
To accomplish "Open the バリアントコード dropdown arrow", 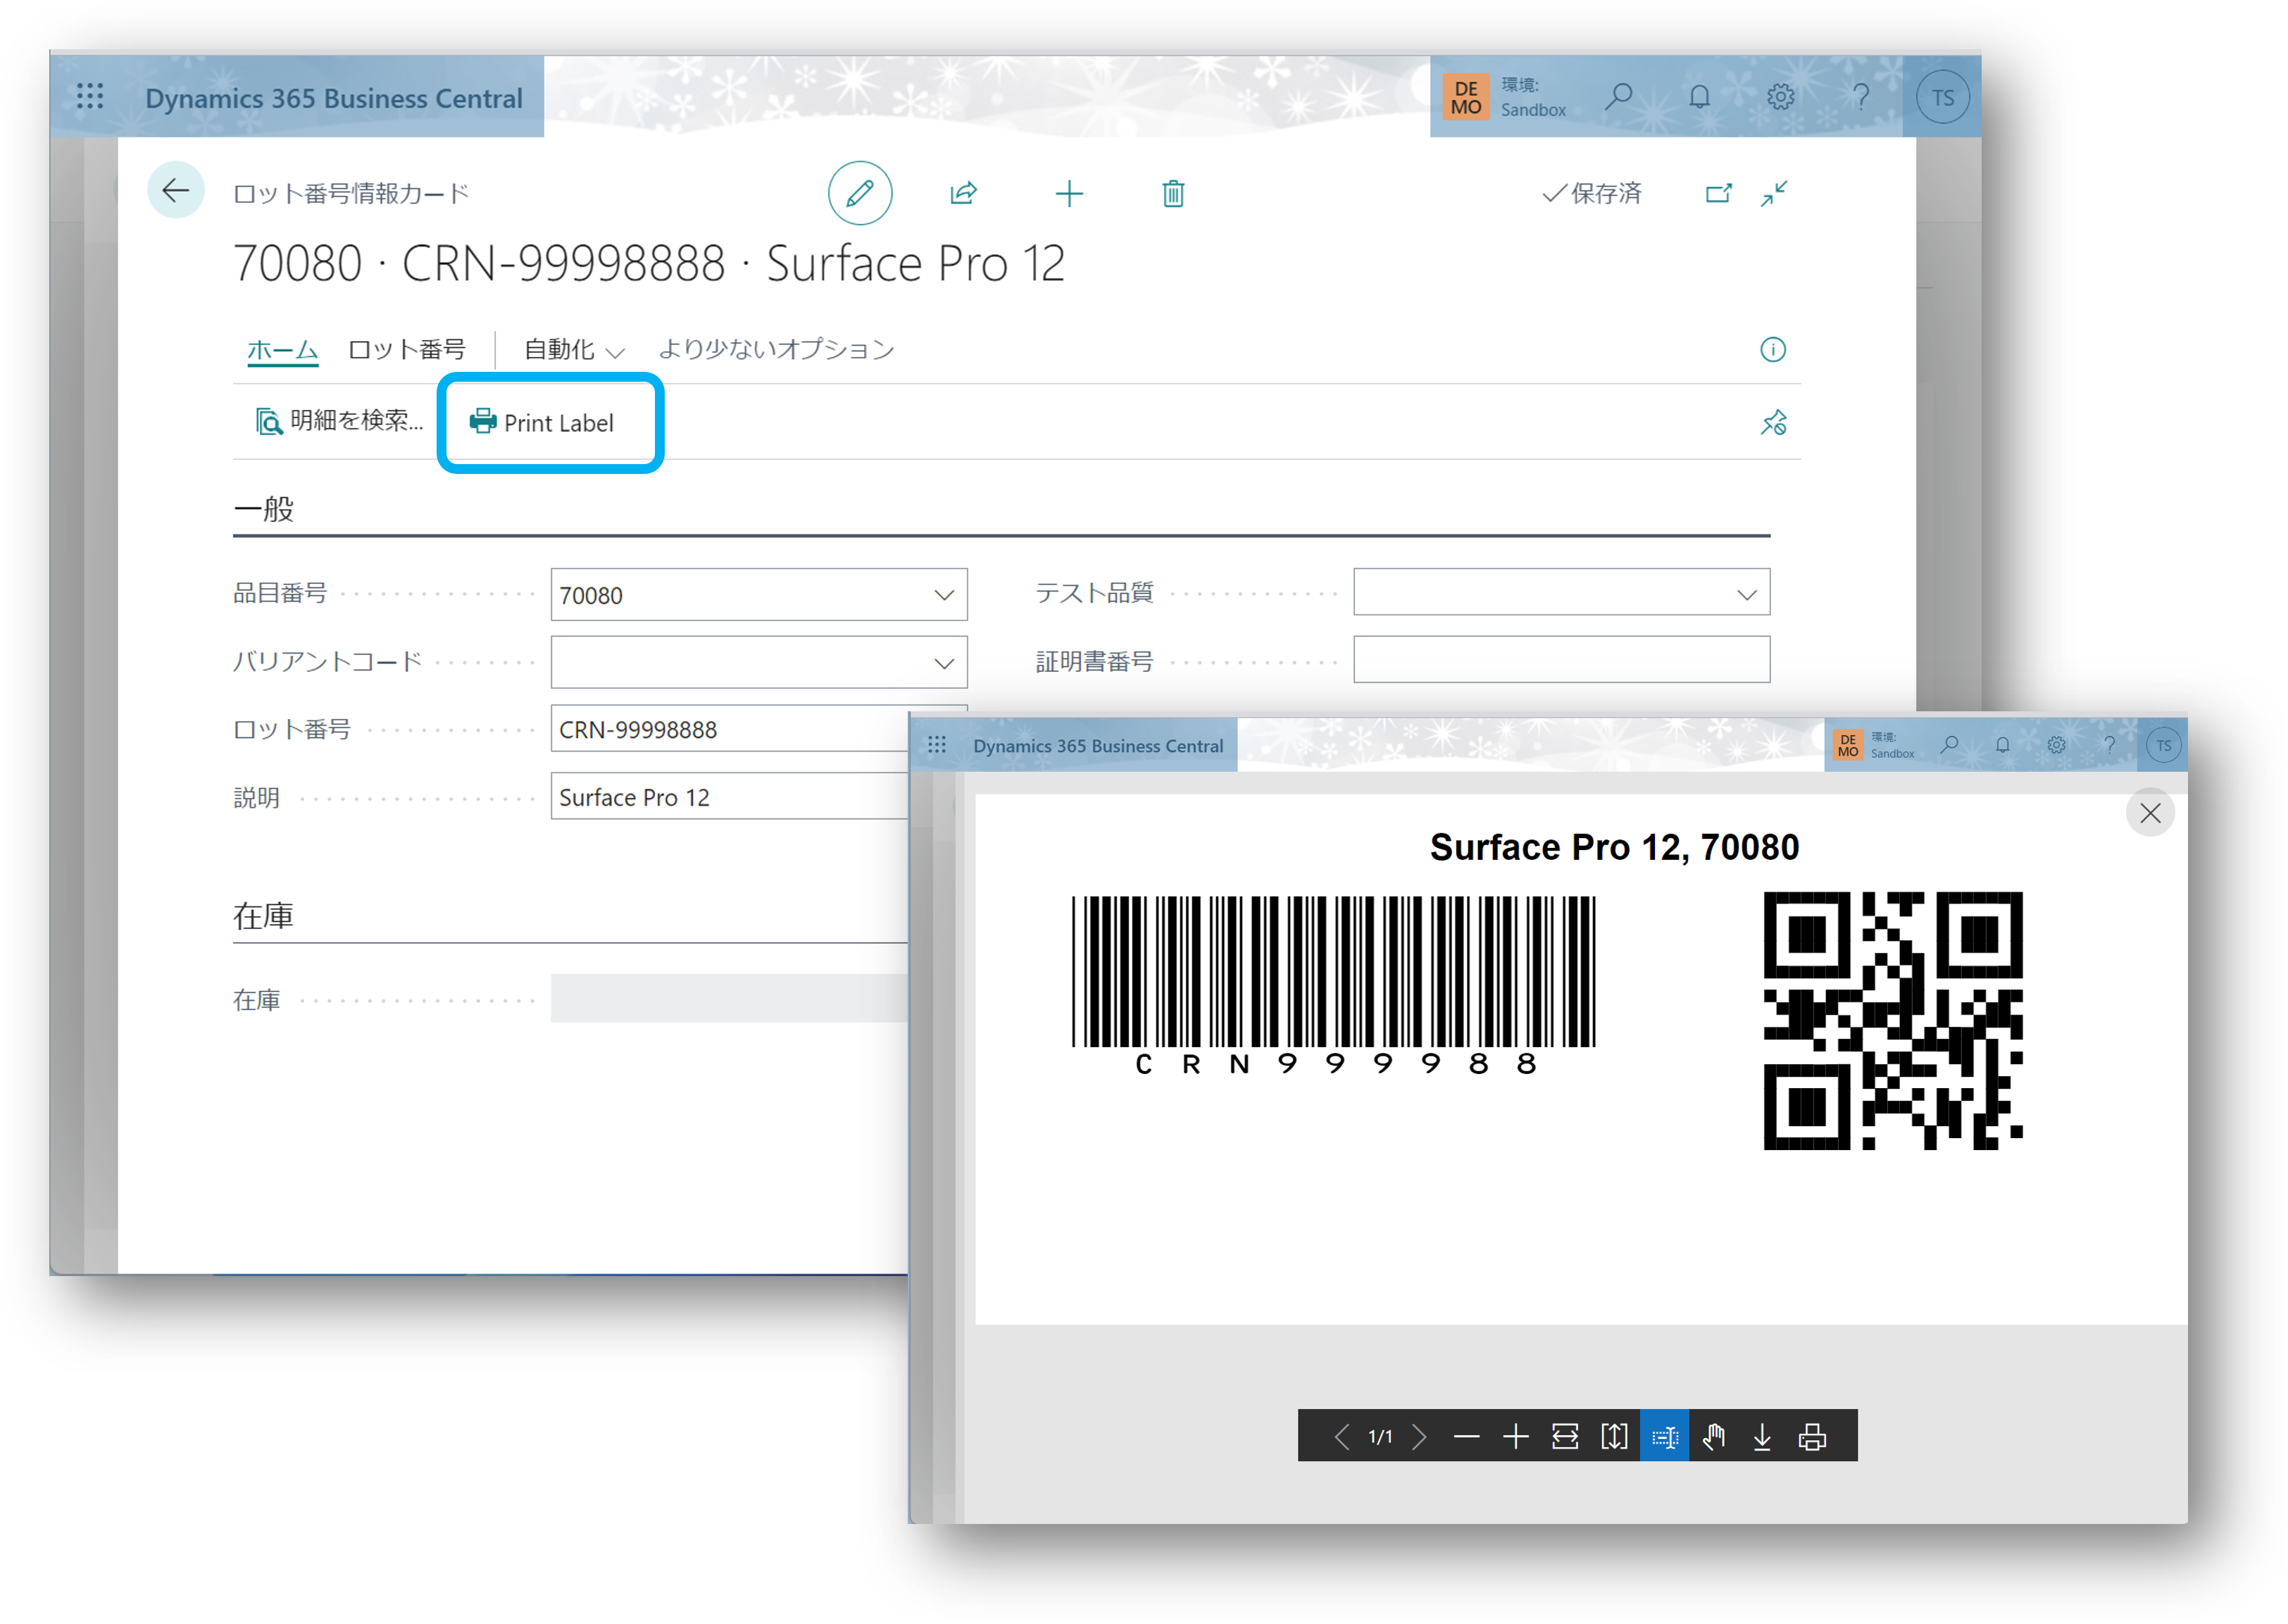I will coord(943,663).
